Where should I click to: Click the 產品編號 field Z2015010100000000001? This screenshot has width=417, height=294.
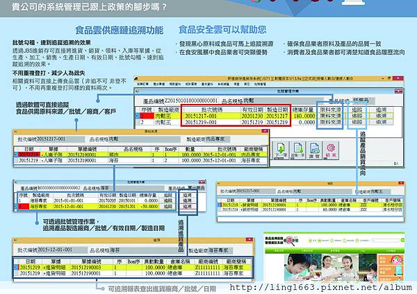(192, 101)
